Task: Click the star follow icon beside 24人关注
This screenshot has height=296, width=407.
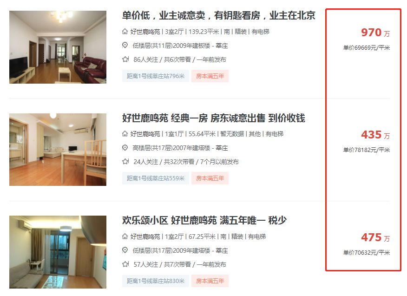Action: click(125, 162)
